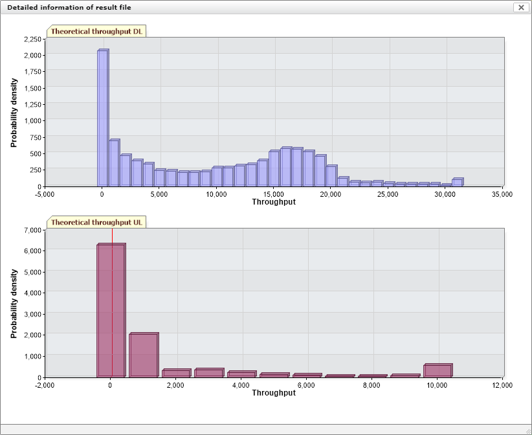Click the '1,750' y-axis value in DL chart

click(x=32, y=72)
